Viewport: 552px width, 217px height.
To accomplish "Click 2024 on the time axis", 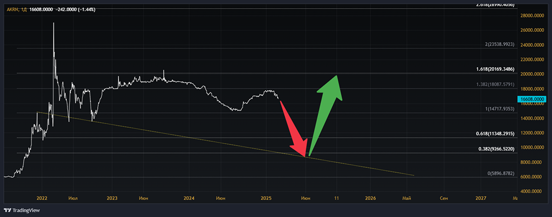I will pos(189,198).
